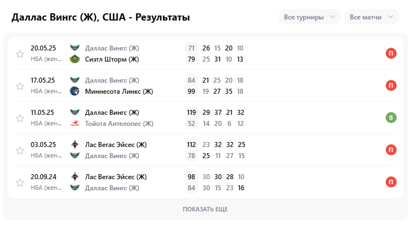Viewport: 410px width, 228px height.
Task: Click the Minnesota Lynx team logo
Action: click(x=75, y=92)
